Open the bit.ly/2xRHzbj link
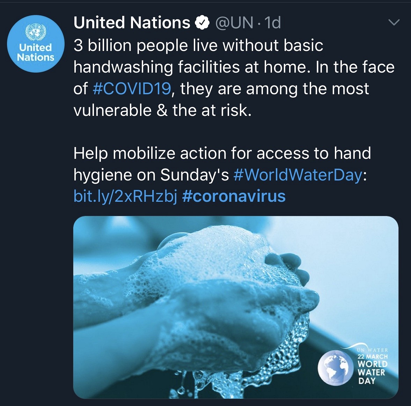Screen dimensions: 411x406 click(x=125, y=197)
